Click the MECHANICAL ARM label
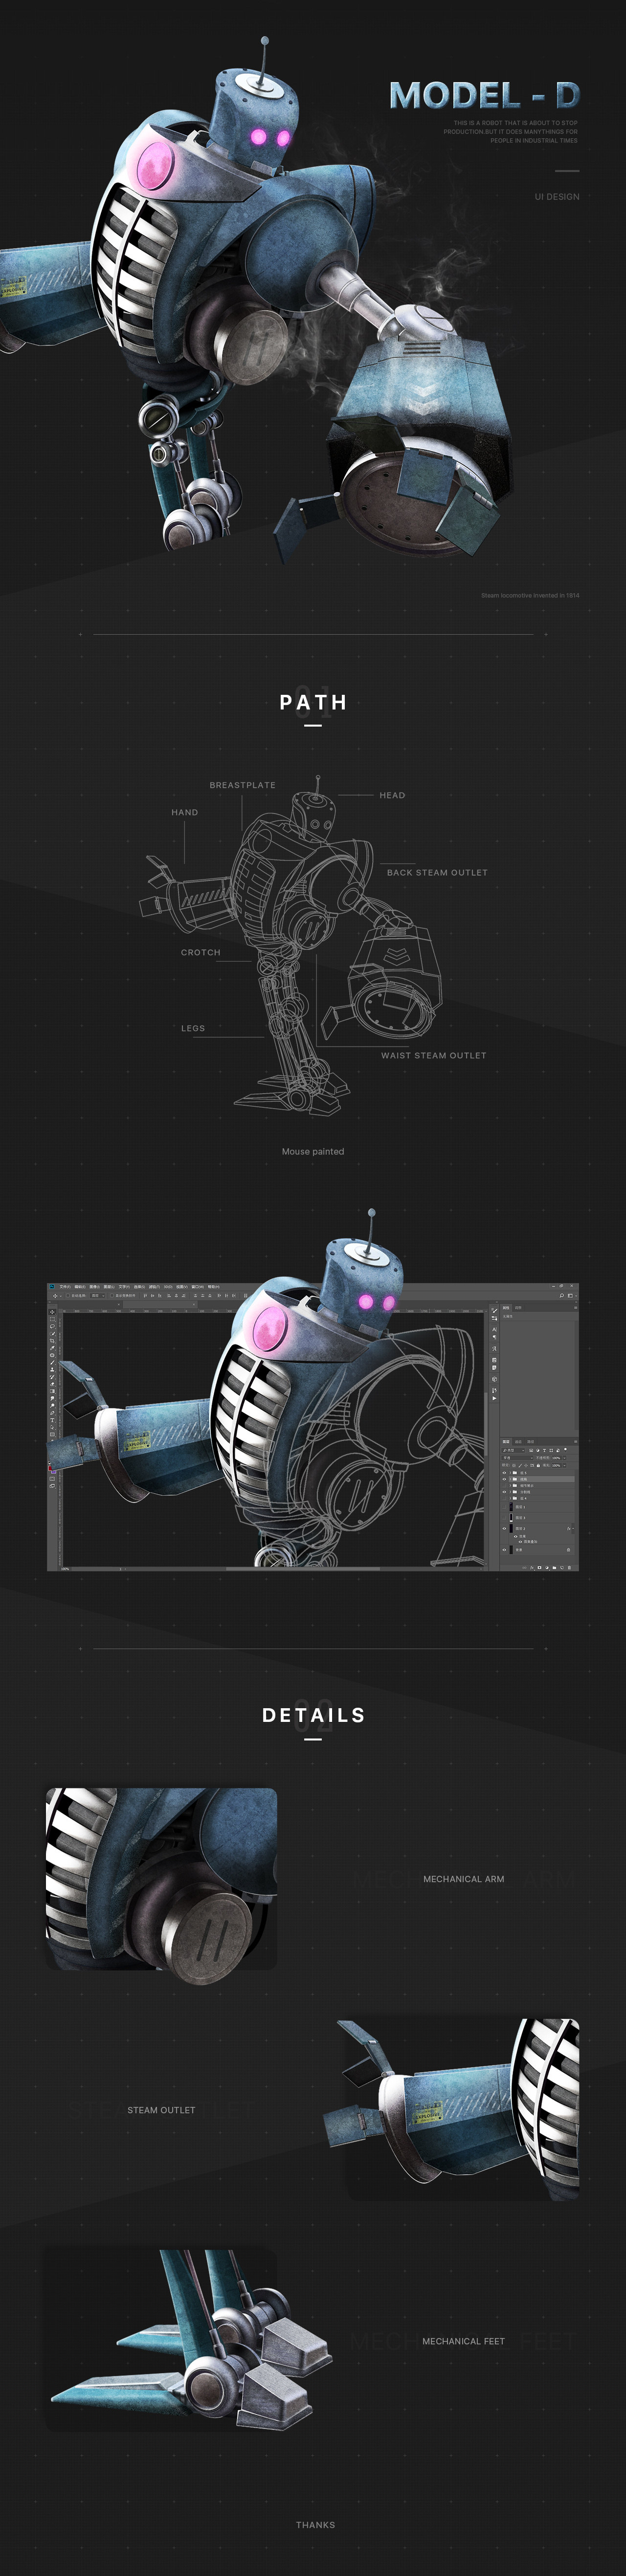The height and width of the screenshot is (2576, 626). pos(464,1879)
